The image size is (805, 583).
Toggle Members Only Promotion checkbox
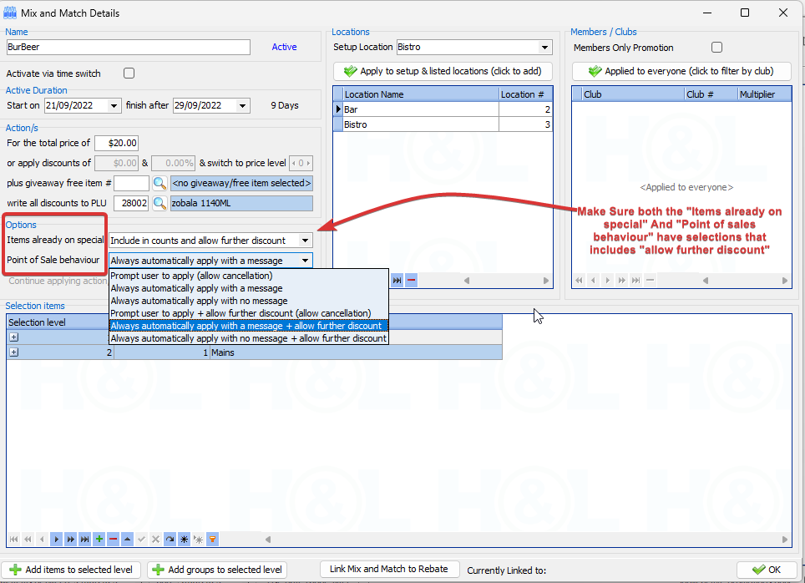click(716, 48)
